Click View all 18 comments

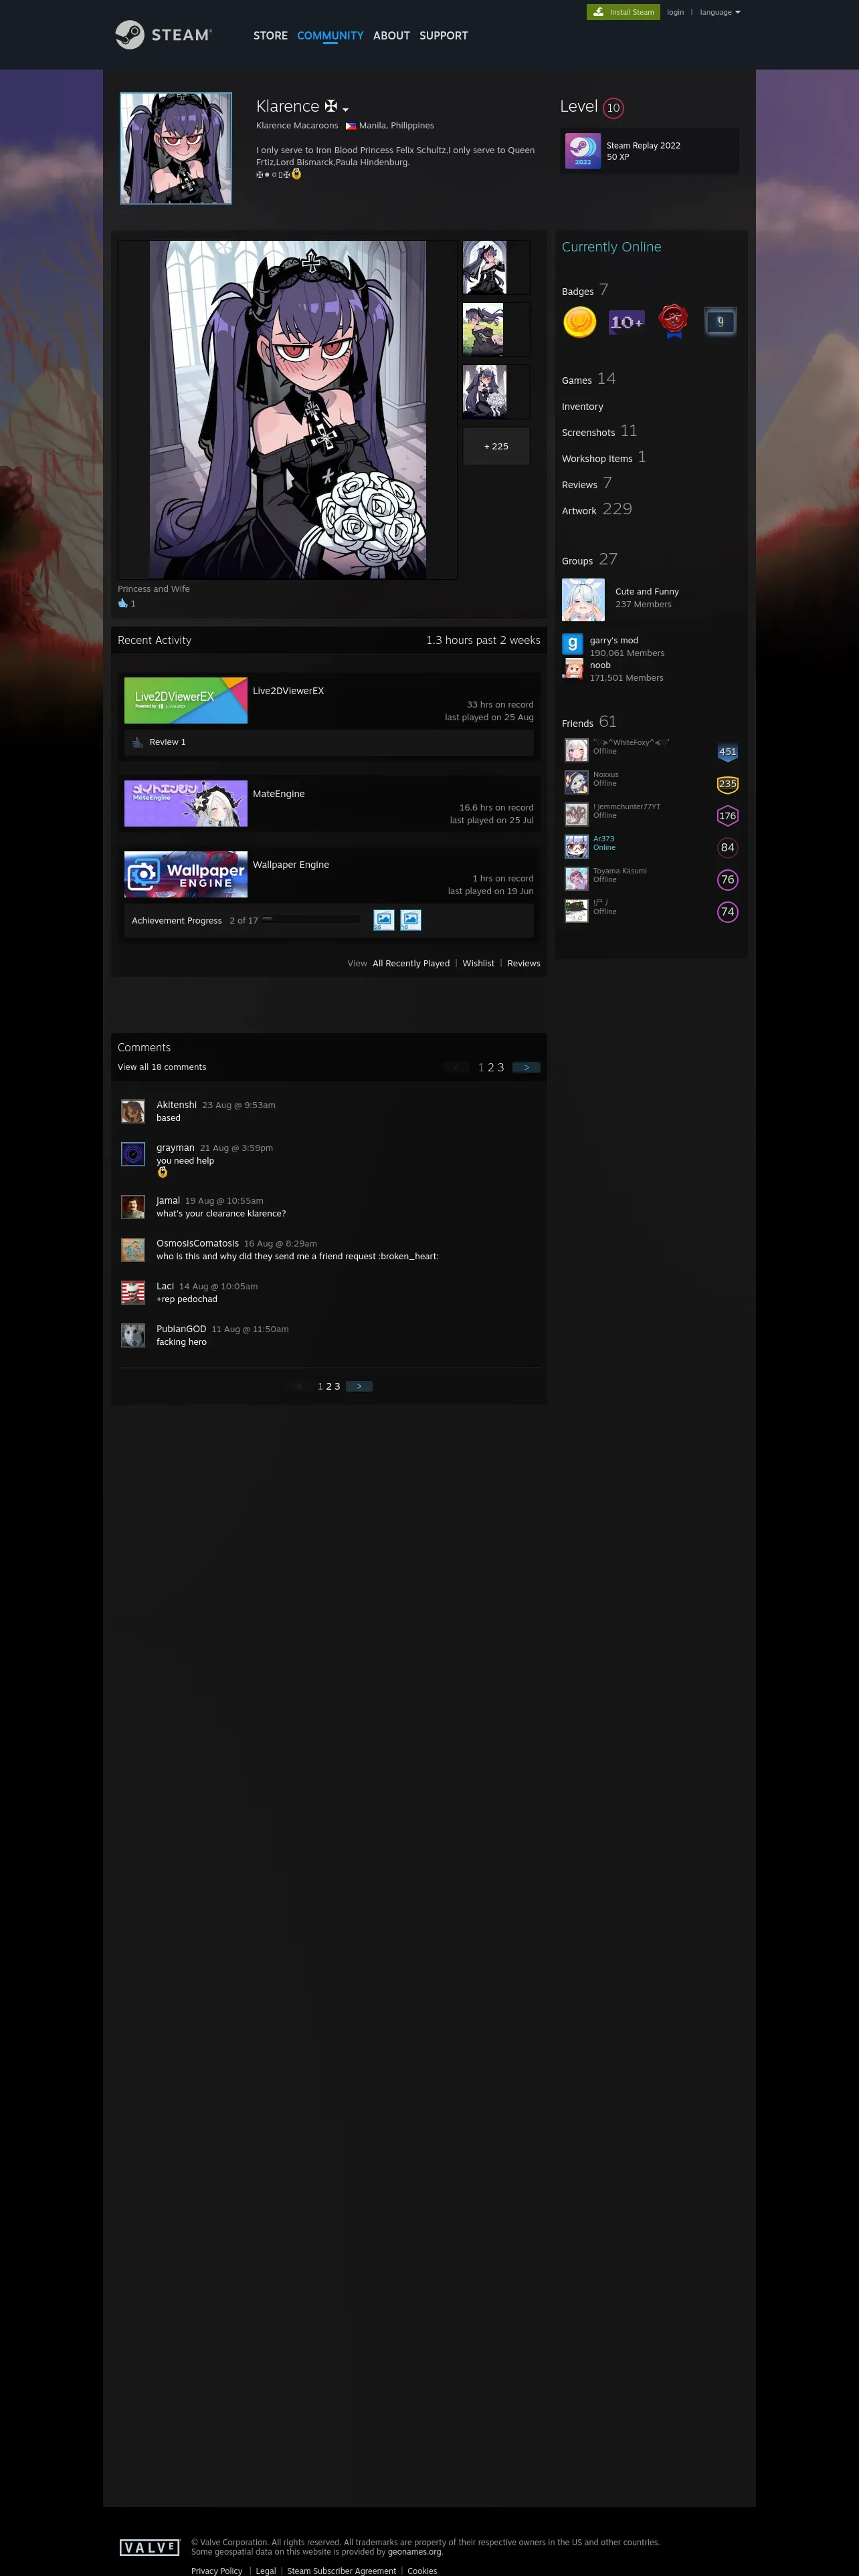point(162,1067)
